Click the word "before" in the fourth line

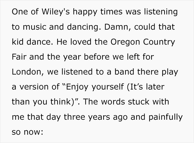coord(97,57)
